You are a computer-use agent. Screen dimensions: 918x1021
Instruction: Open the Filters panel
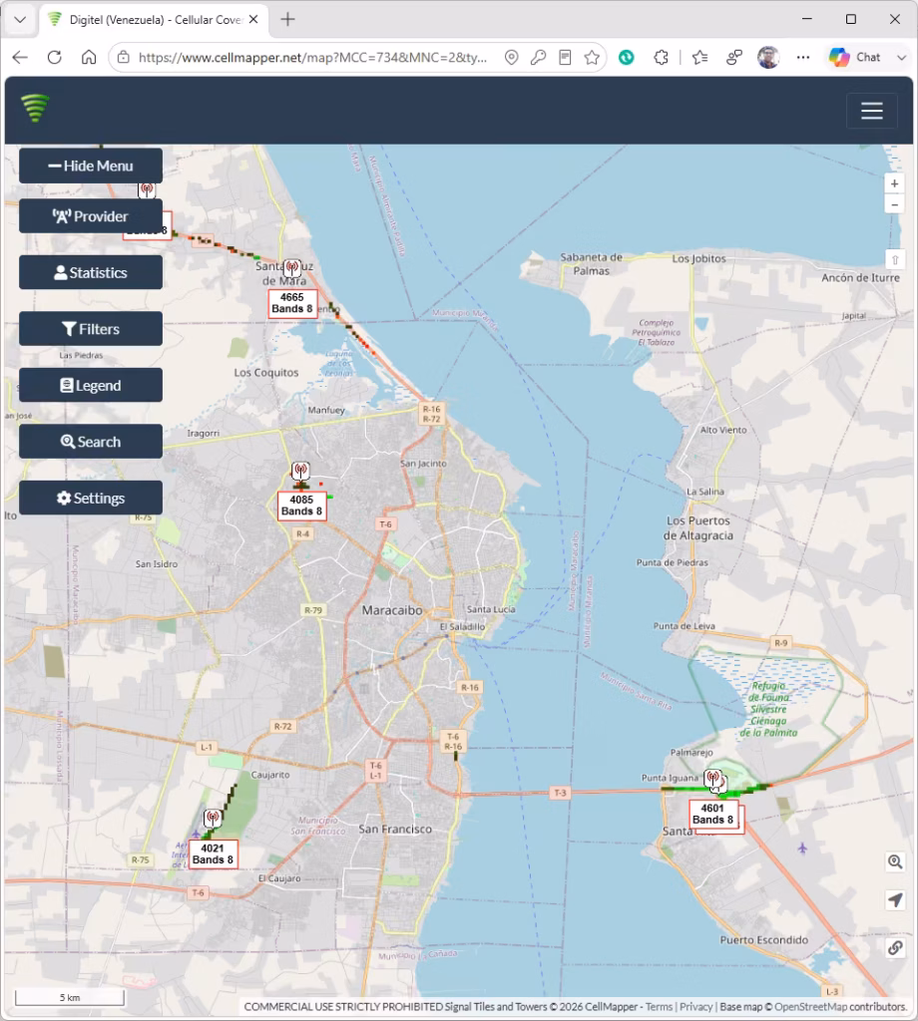[91, 329]
